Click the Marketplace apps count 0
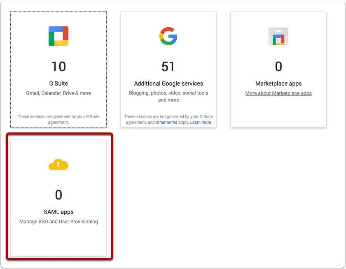Screen dimensions: 346x269 [278, 67]
